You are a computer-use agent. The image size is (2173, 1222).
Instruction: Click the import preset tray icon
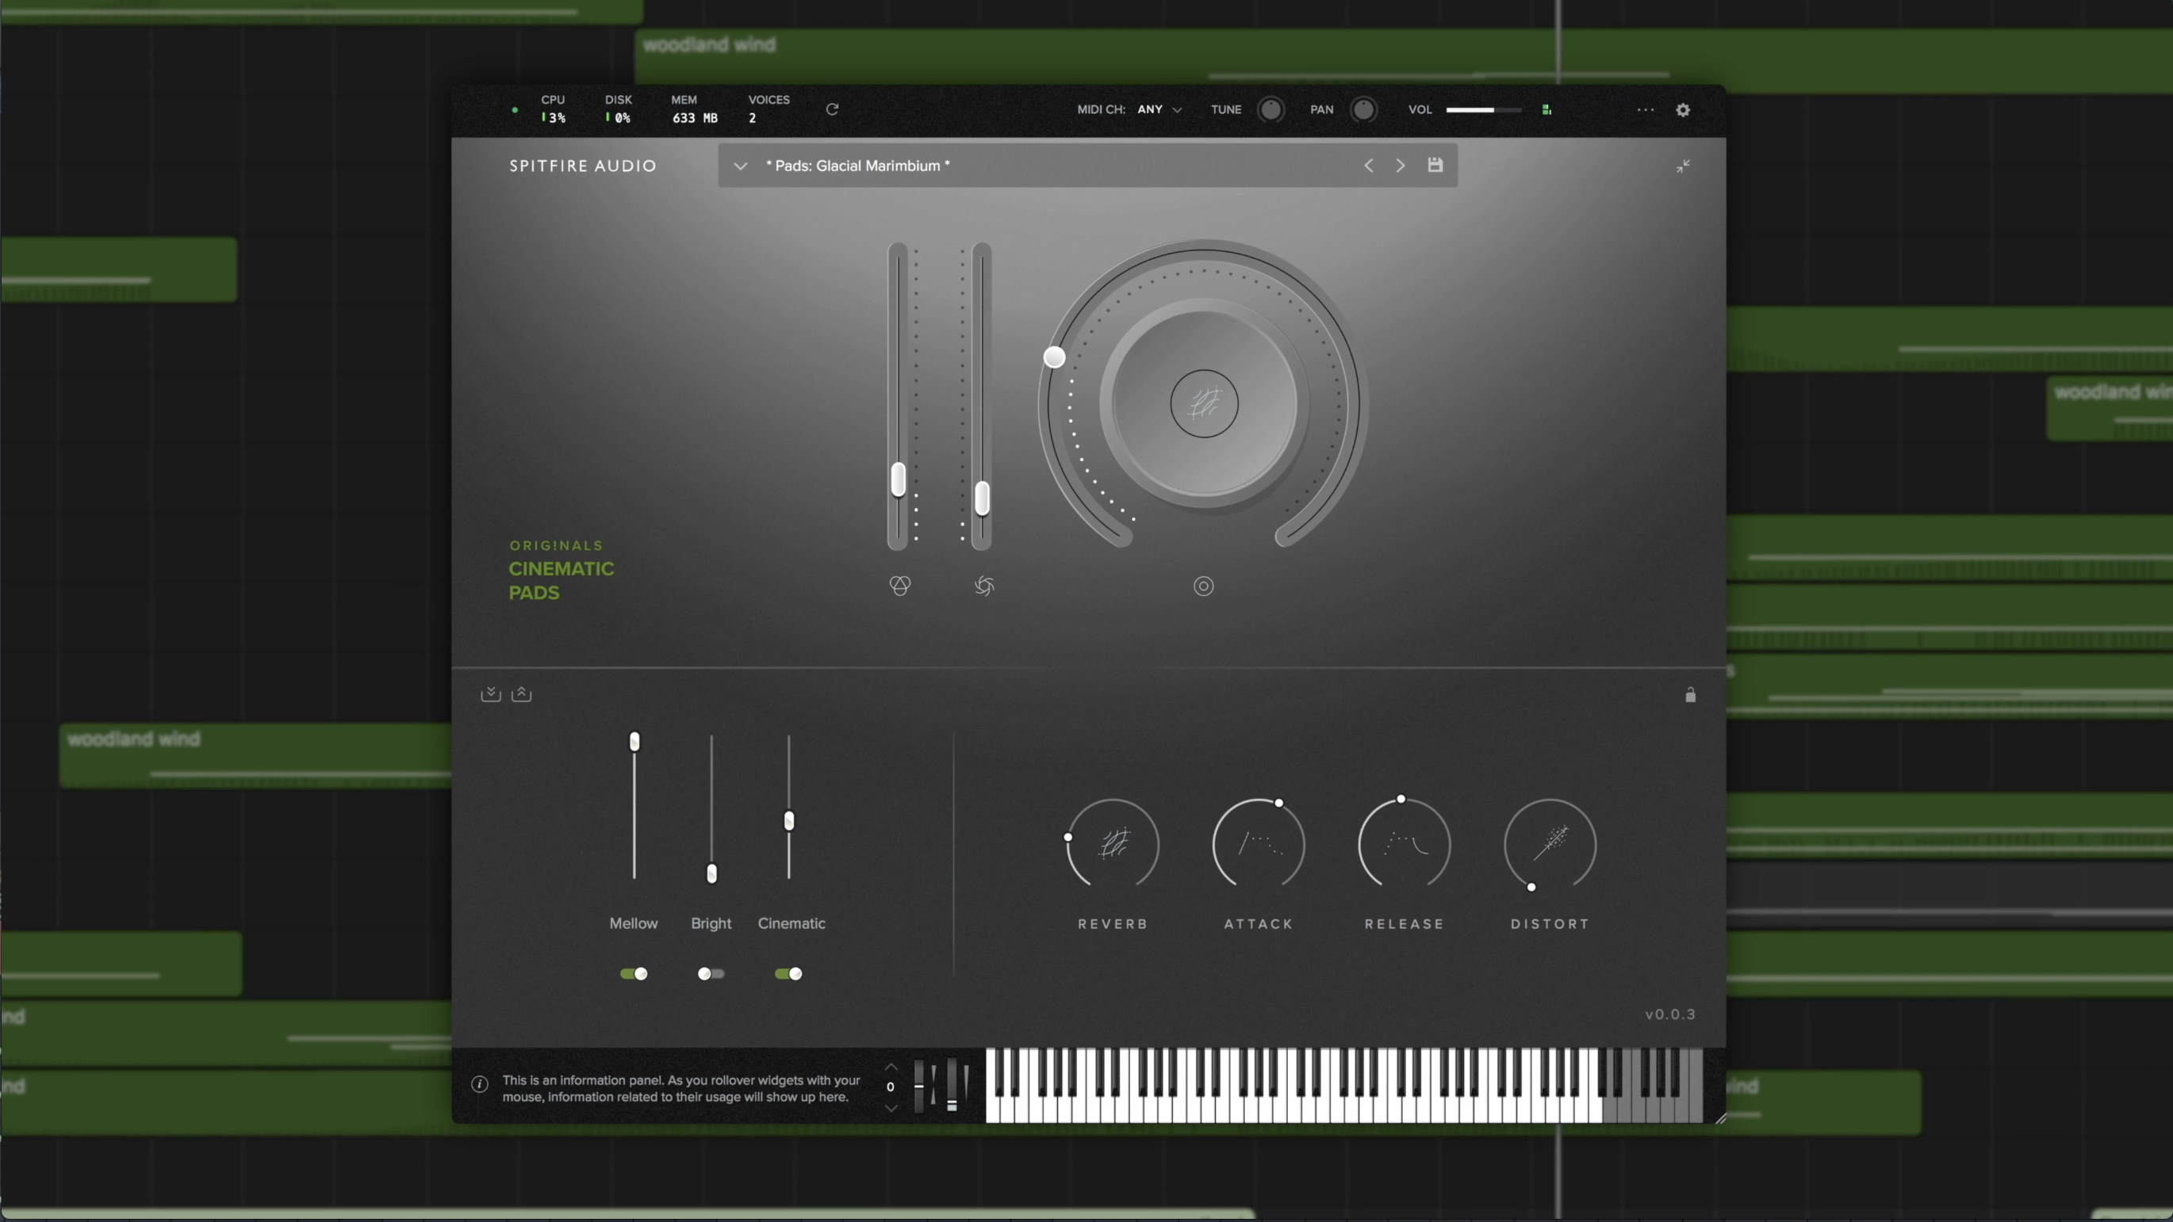click(x=490, y=693)
